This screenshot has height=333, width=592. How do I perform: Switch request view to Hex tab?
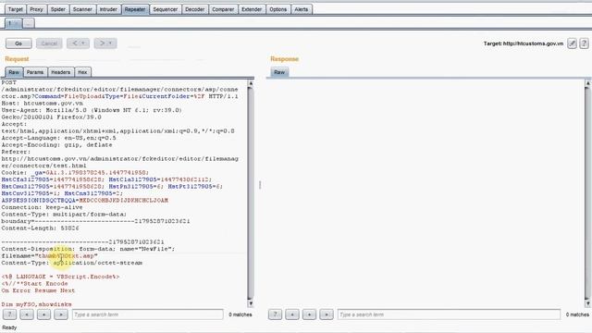coord(82,72)
